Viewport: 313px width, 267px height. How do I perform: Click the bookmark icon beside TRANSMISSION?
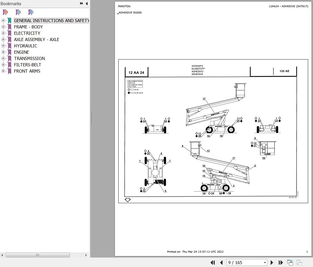point(9,59)
